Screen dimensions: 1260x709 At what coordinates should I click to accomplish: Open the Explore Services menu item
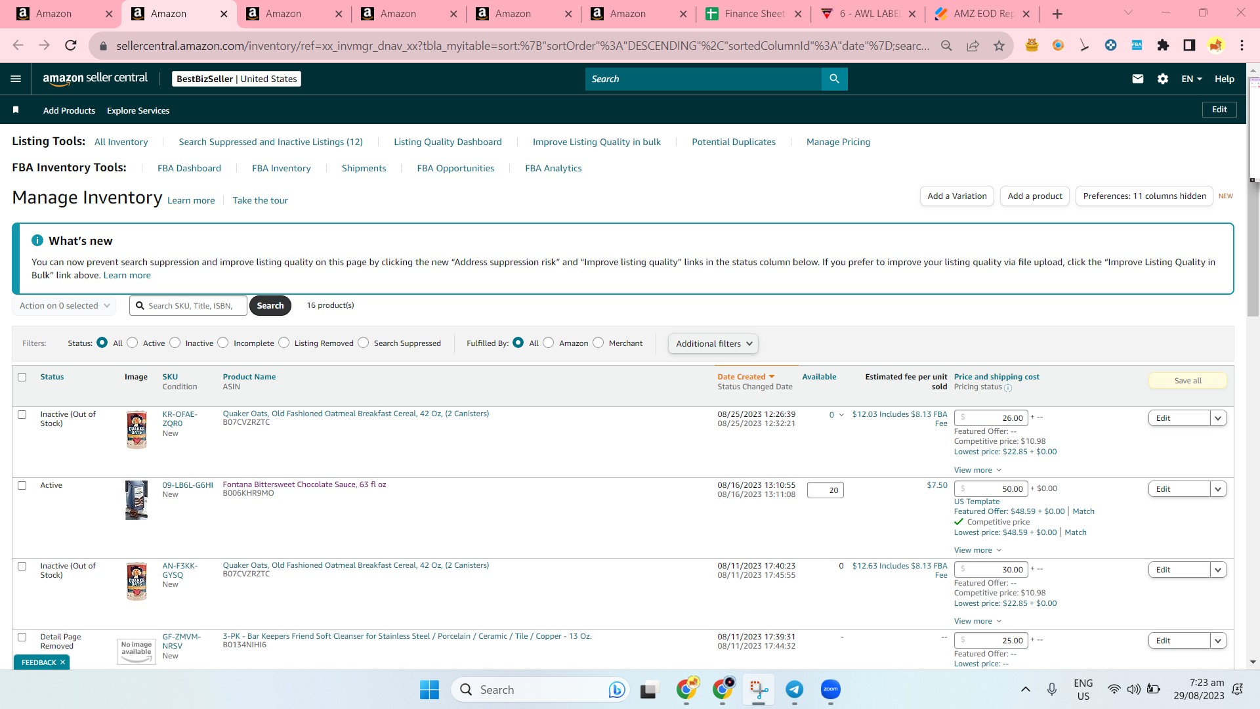click(138, 110)
